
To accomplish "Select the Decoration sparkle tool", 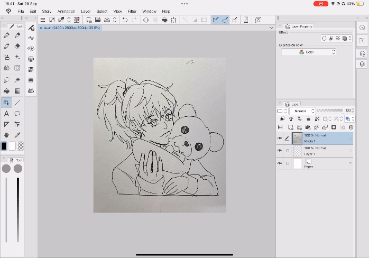I will tap(17, 57).
